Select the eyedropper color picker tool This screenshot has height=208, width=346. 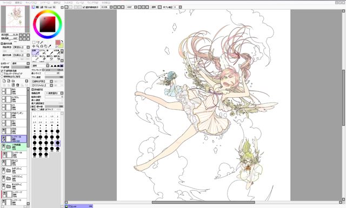(x=50, y=46)
